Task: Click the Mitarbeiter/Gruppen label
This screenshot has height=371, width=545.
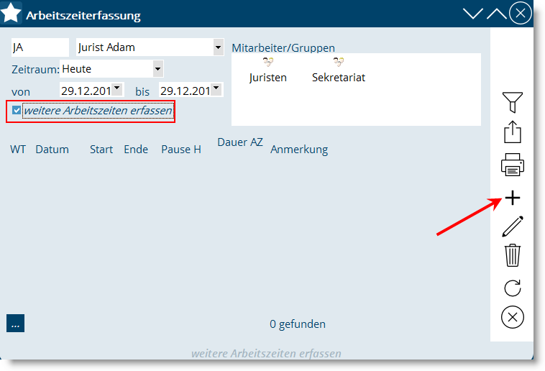Action: 283,47
